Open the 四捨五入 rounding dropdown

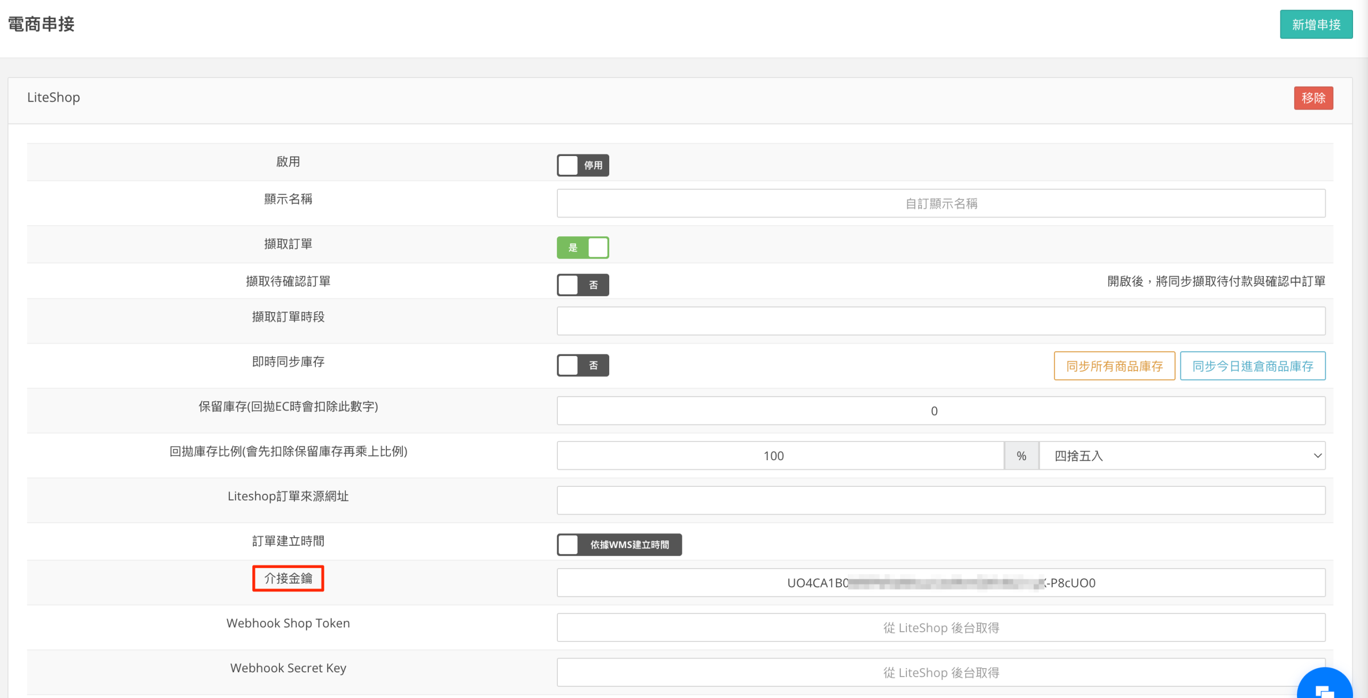click(1182, 456)
